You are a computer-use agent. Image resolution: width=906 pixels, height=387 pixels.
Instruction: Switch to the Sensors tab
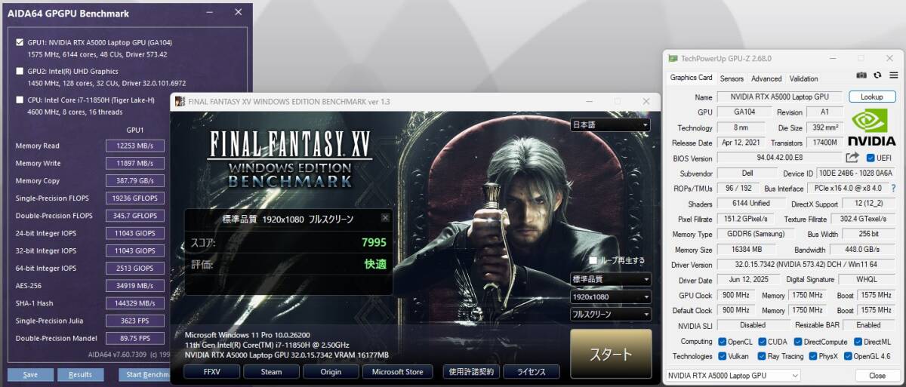coord(732,78)
